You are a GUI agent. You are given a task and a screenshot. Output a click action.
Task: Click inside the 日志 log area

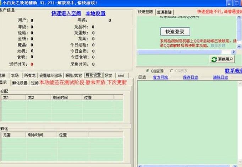point(187,123)
